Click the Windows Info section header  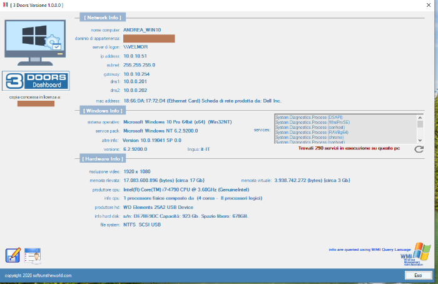(x=103, y=111)
